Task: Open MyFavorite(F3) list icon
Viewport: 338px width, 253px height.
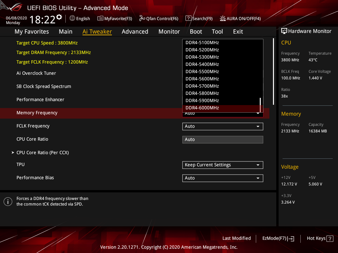Action: [x=100, y=18]
